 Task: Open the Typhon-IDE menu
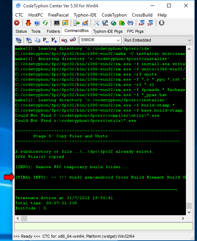pyautogui.click(x=85, y=15)
